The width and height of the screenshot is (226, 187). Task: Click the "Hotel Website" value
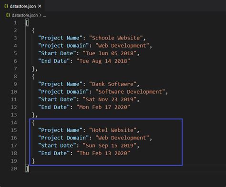[x=113, y=130]
